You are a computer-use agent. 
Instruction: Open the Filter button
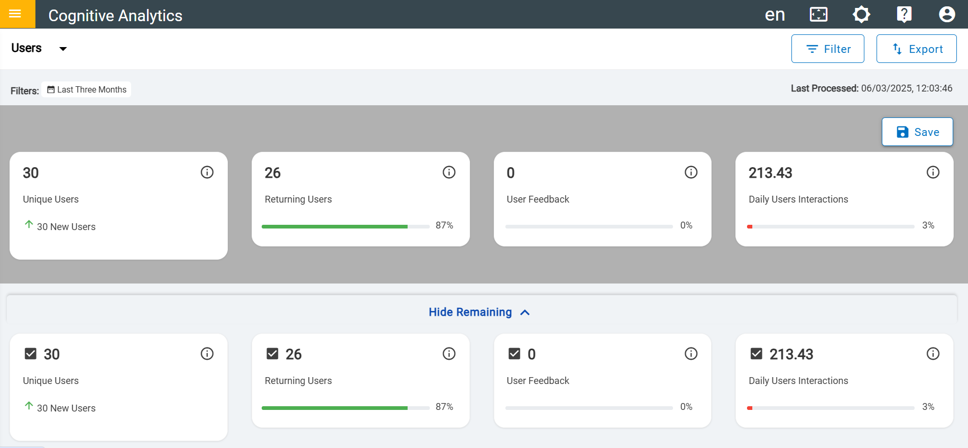(x=827, y=49)
